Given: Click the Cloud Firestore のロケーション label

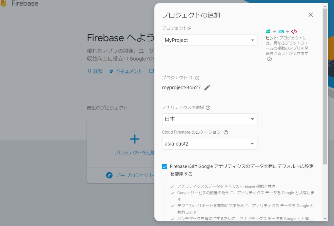Looking at the screenshot, I should 191,132.
